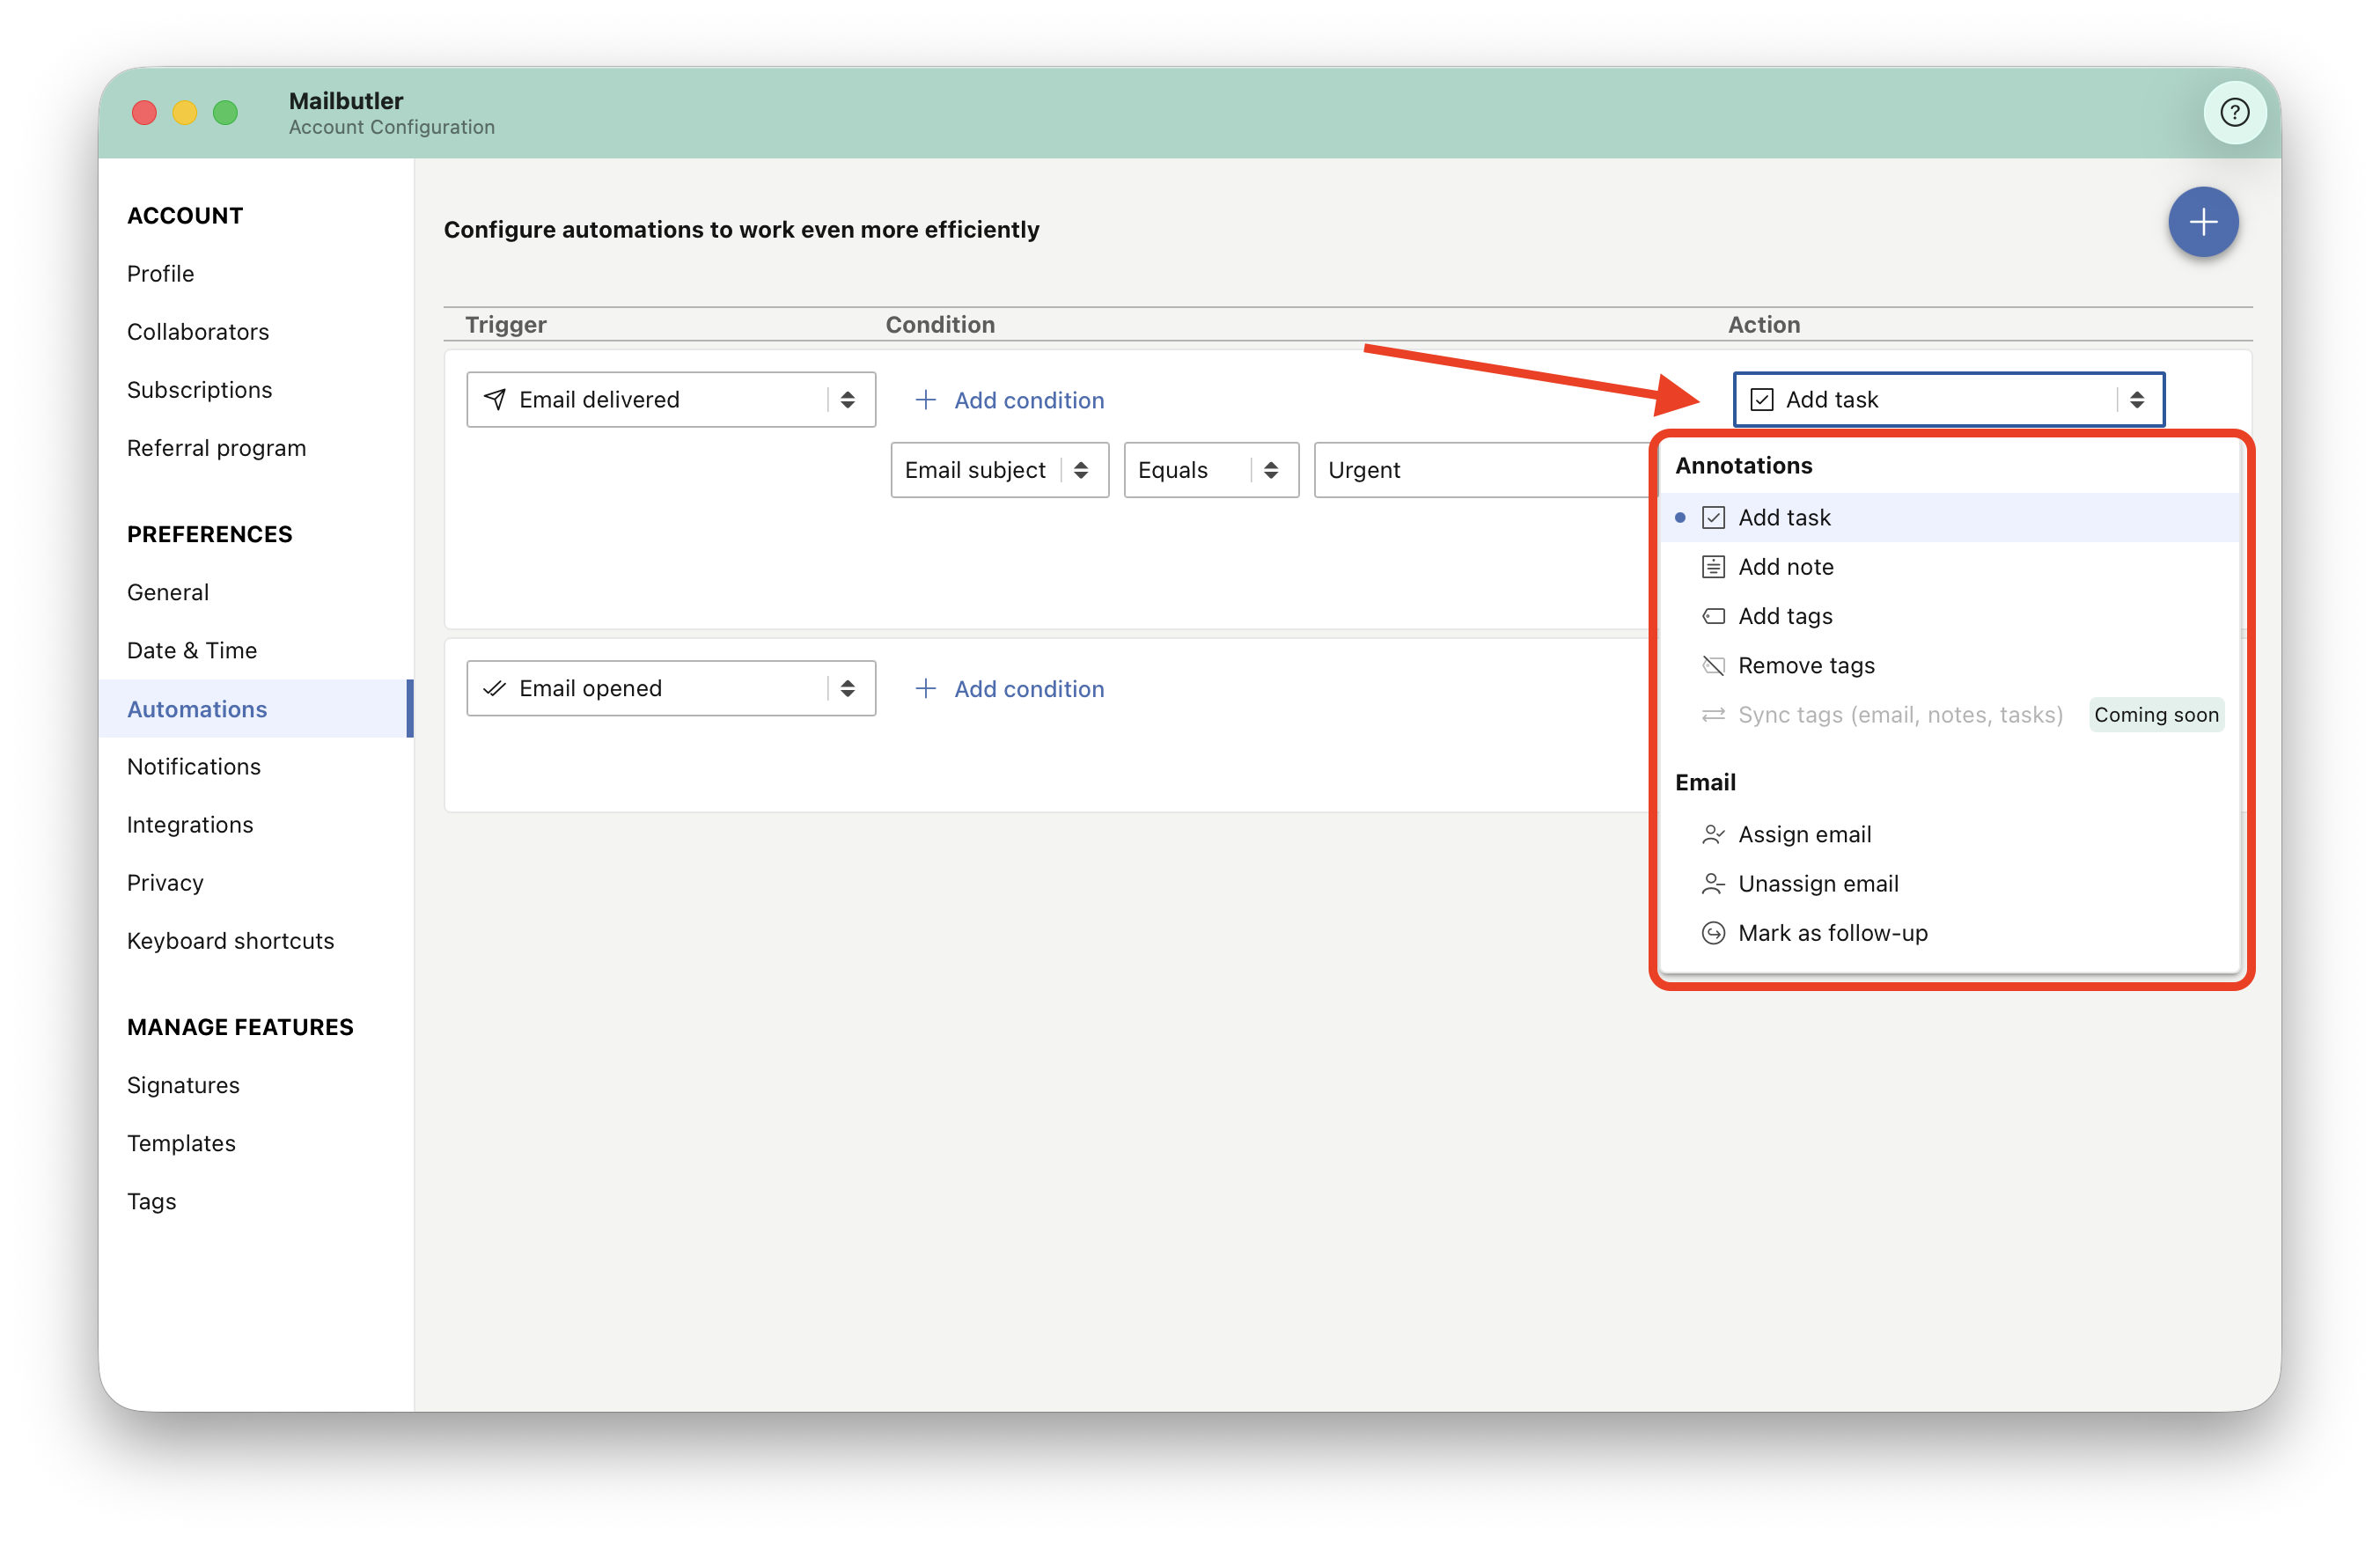Open the Email delivered trigger dropdown

(671, 400)
